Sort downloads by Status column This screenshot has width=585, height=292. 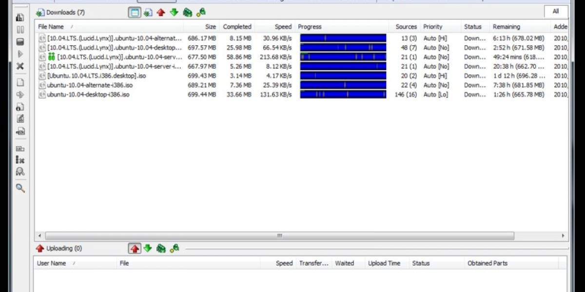(475, 27)
